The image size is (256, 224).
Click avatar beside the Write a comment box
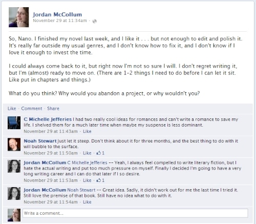[14, 215]
